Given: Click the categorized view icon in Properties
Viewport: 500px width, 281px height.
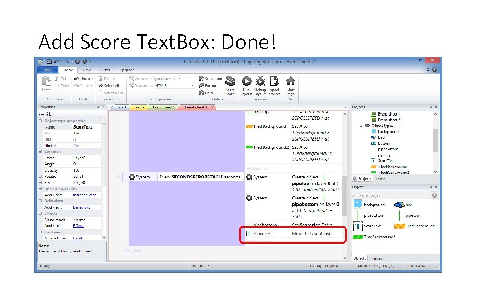Looking at the screenshot, I should [42, 114].
